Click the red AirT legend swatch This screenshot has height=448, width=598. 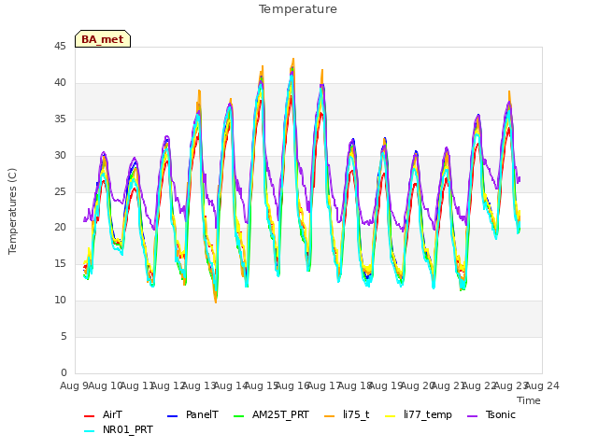point(89,416)
